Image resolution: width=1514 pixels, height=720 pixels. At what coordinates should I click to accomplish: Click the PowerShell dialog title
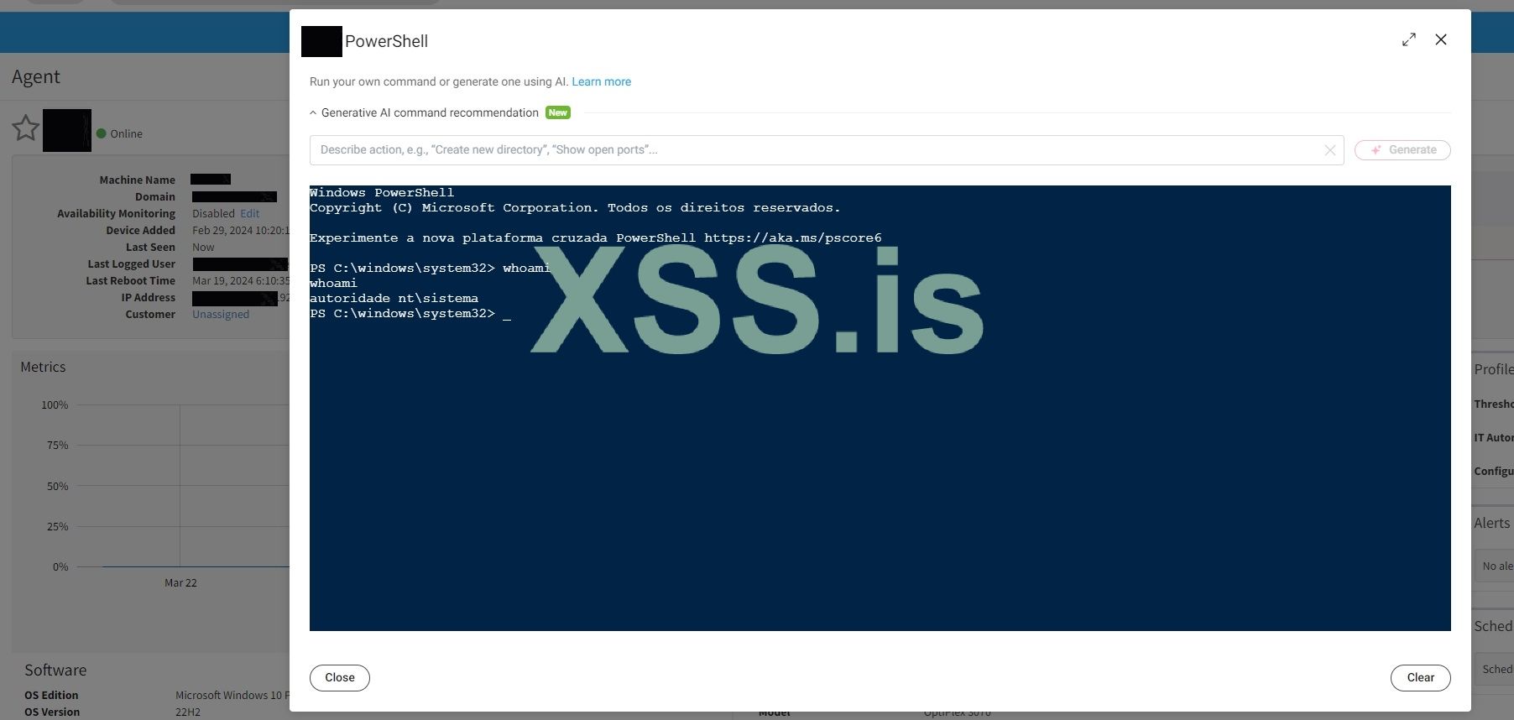click(x=386, y=41)
